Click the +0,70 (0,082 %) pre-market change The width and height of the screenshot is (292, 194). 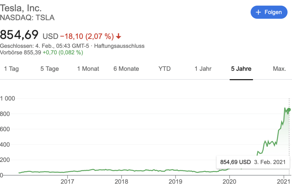63,52
